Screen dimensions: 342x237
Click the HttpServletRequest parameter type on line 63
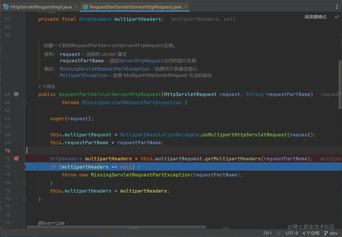pos(190,94)
